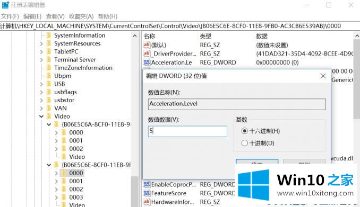This screenshot has width=360, height=207.
Task: Click the Ubpm folder icon
Action: pyautogui.click(x=49, y=76)
